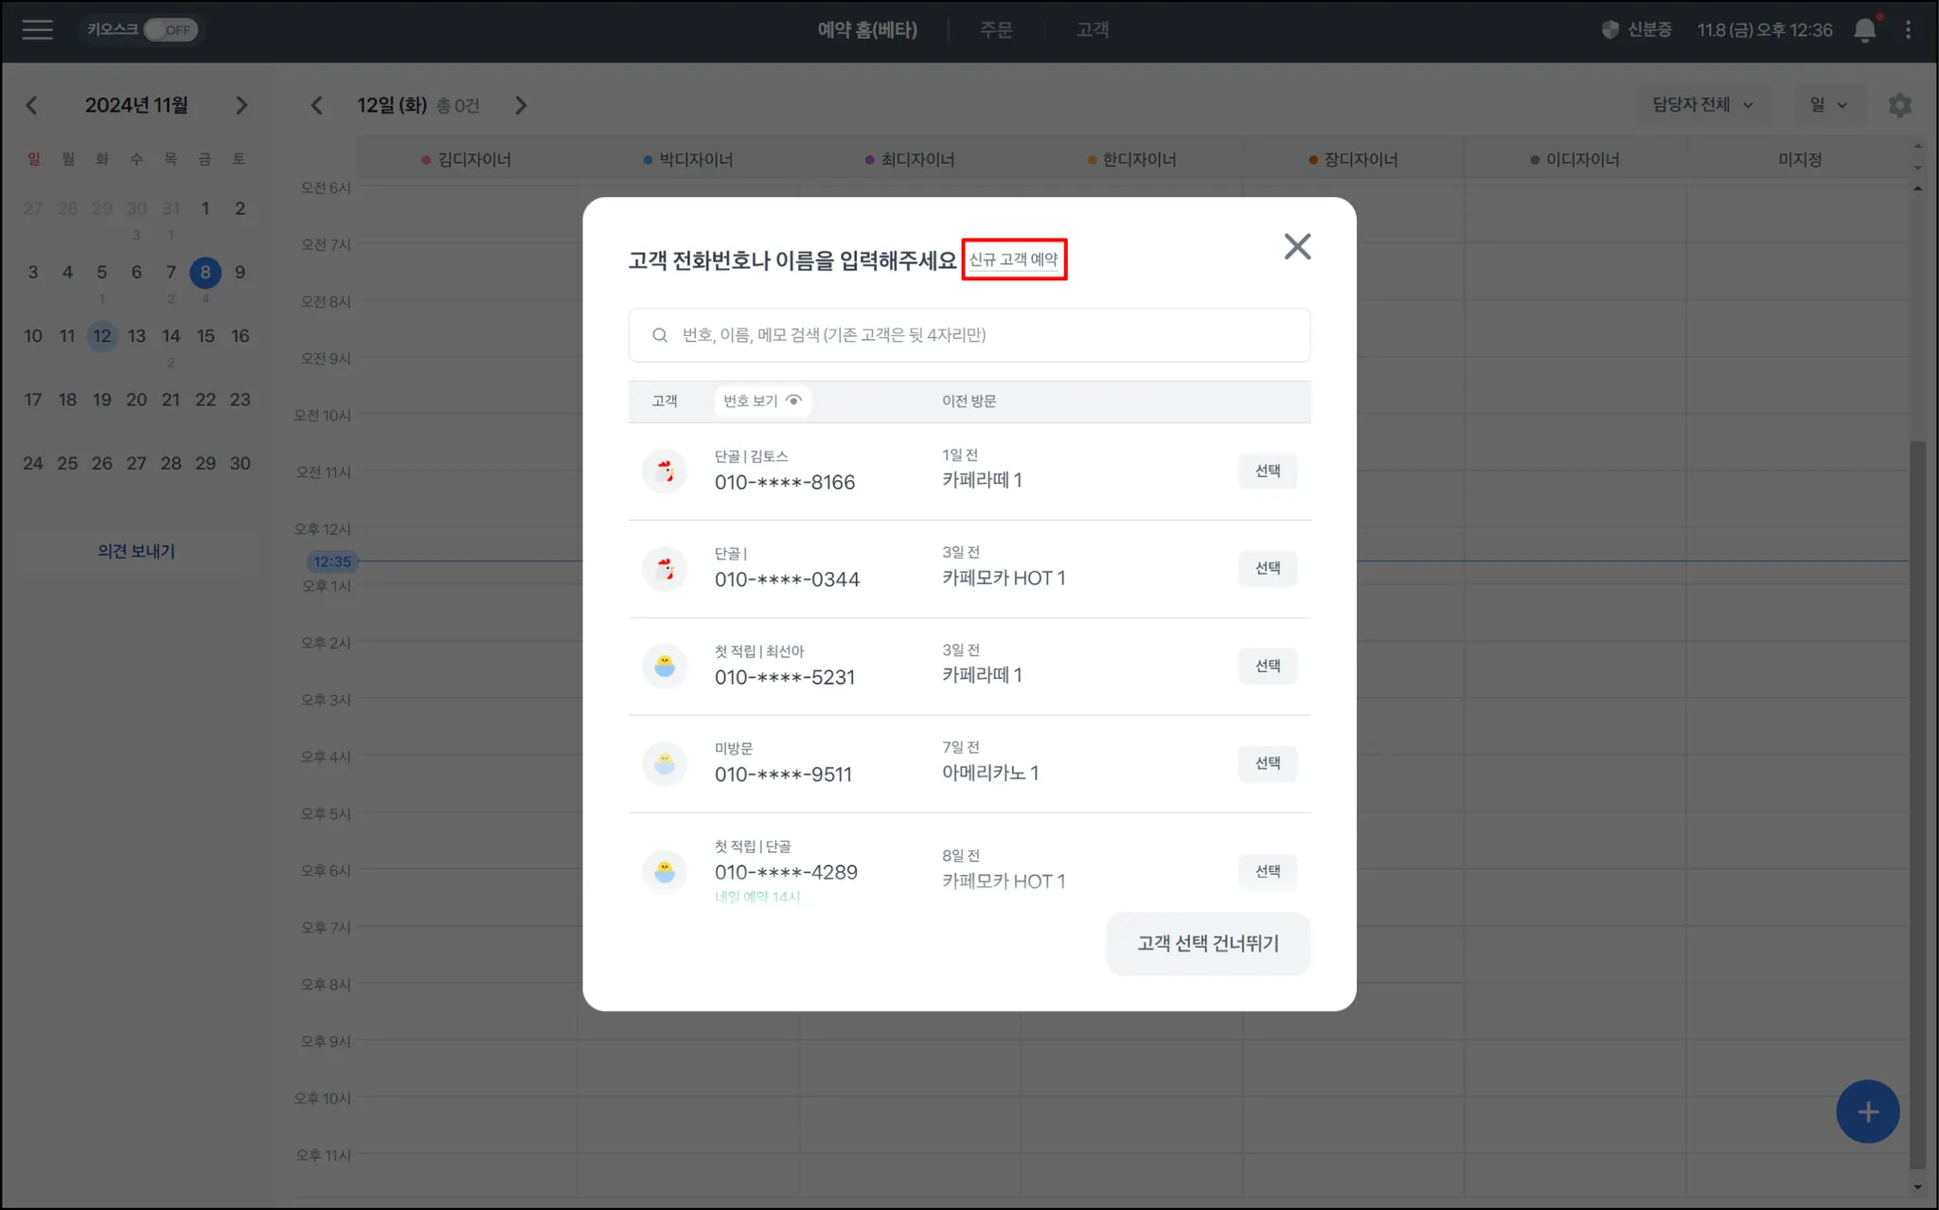Open the 일 view dropdown
Image resolution: width=1939 pixels, height=1210 pixels.
point(1828,105)
